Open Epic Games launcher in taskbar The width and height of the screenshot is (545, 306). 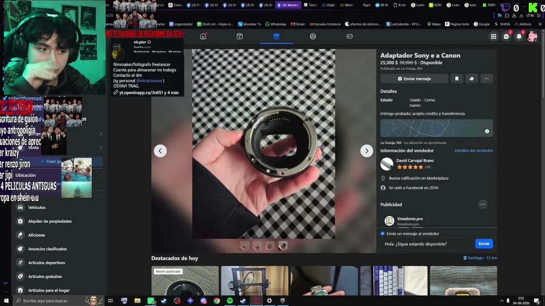pyautogui.click(x=283, y=301)
